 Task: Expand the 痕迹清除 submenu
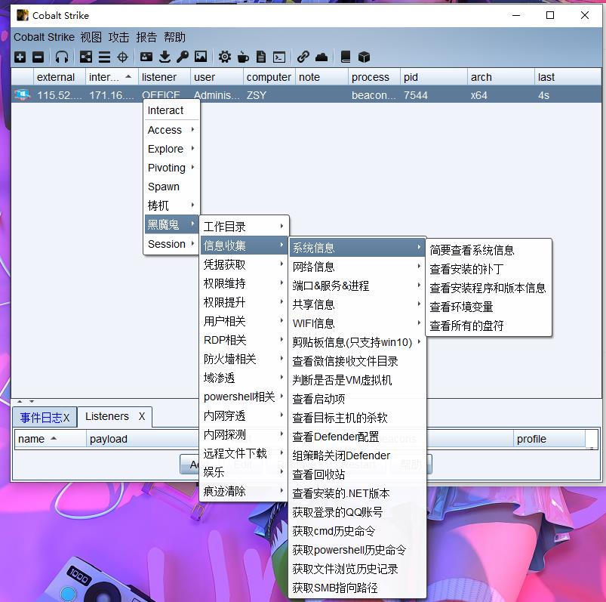[x=244, y=492]
